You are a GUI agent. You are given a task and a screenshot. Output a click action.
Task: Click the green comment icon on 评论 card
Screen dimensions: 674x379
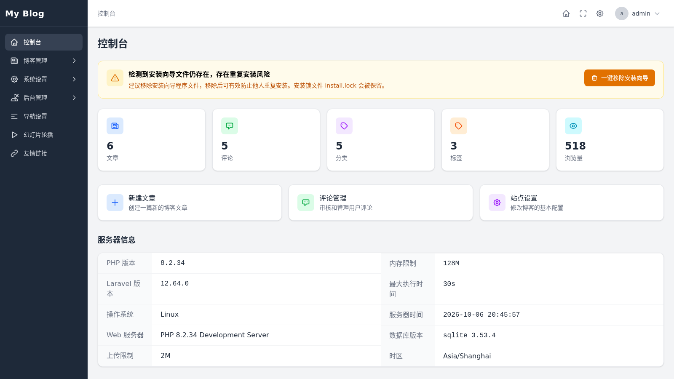[x=230, y=126]
